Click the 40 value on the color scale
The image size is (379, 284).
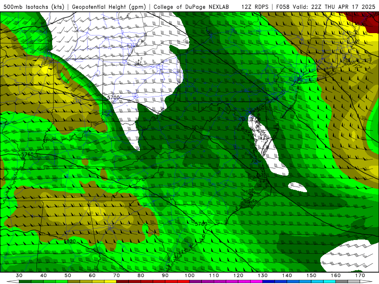pyautogui.click(x=43, y=275)
